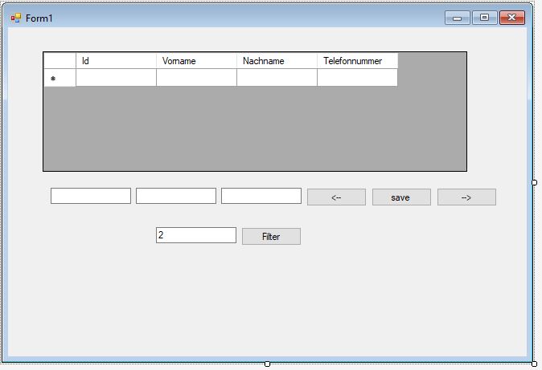Sort by the Id column header
The image size is (542, 370).
[116, 61]
